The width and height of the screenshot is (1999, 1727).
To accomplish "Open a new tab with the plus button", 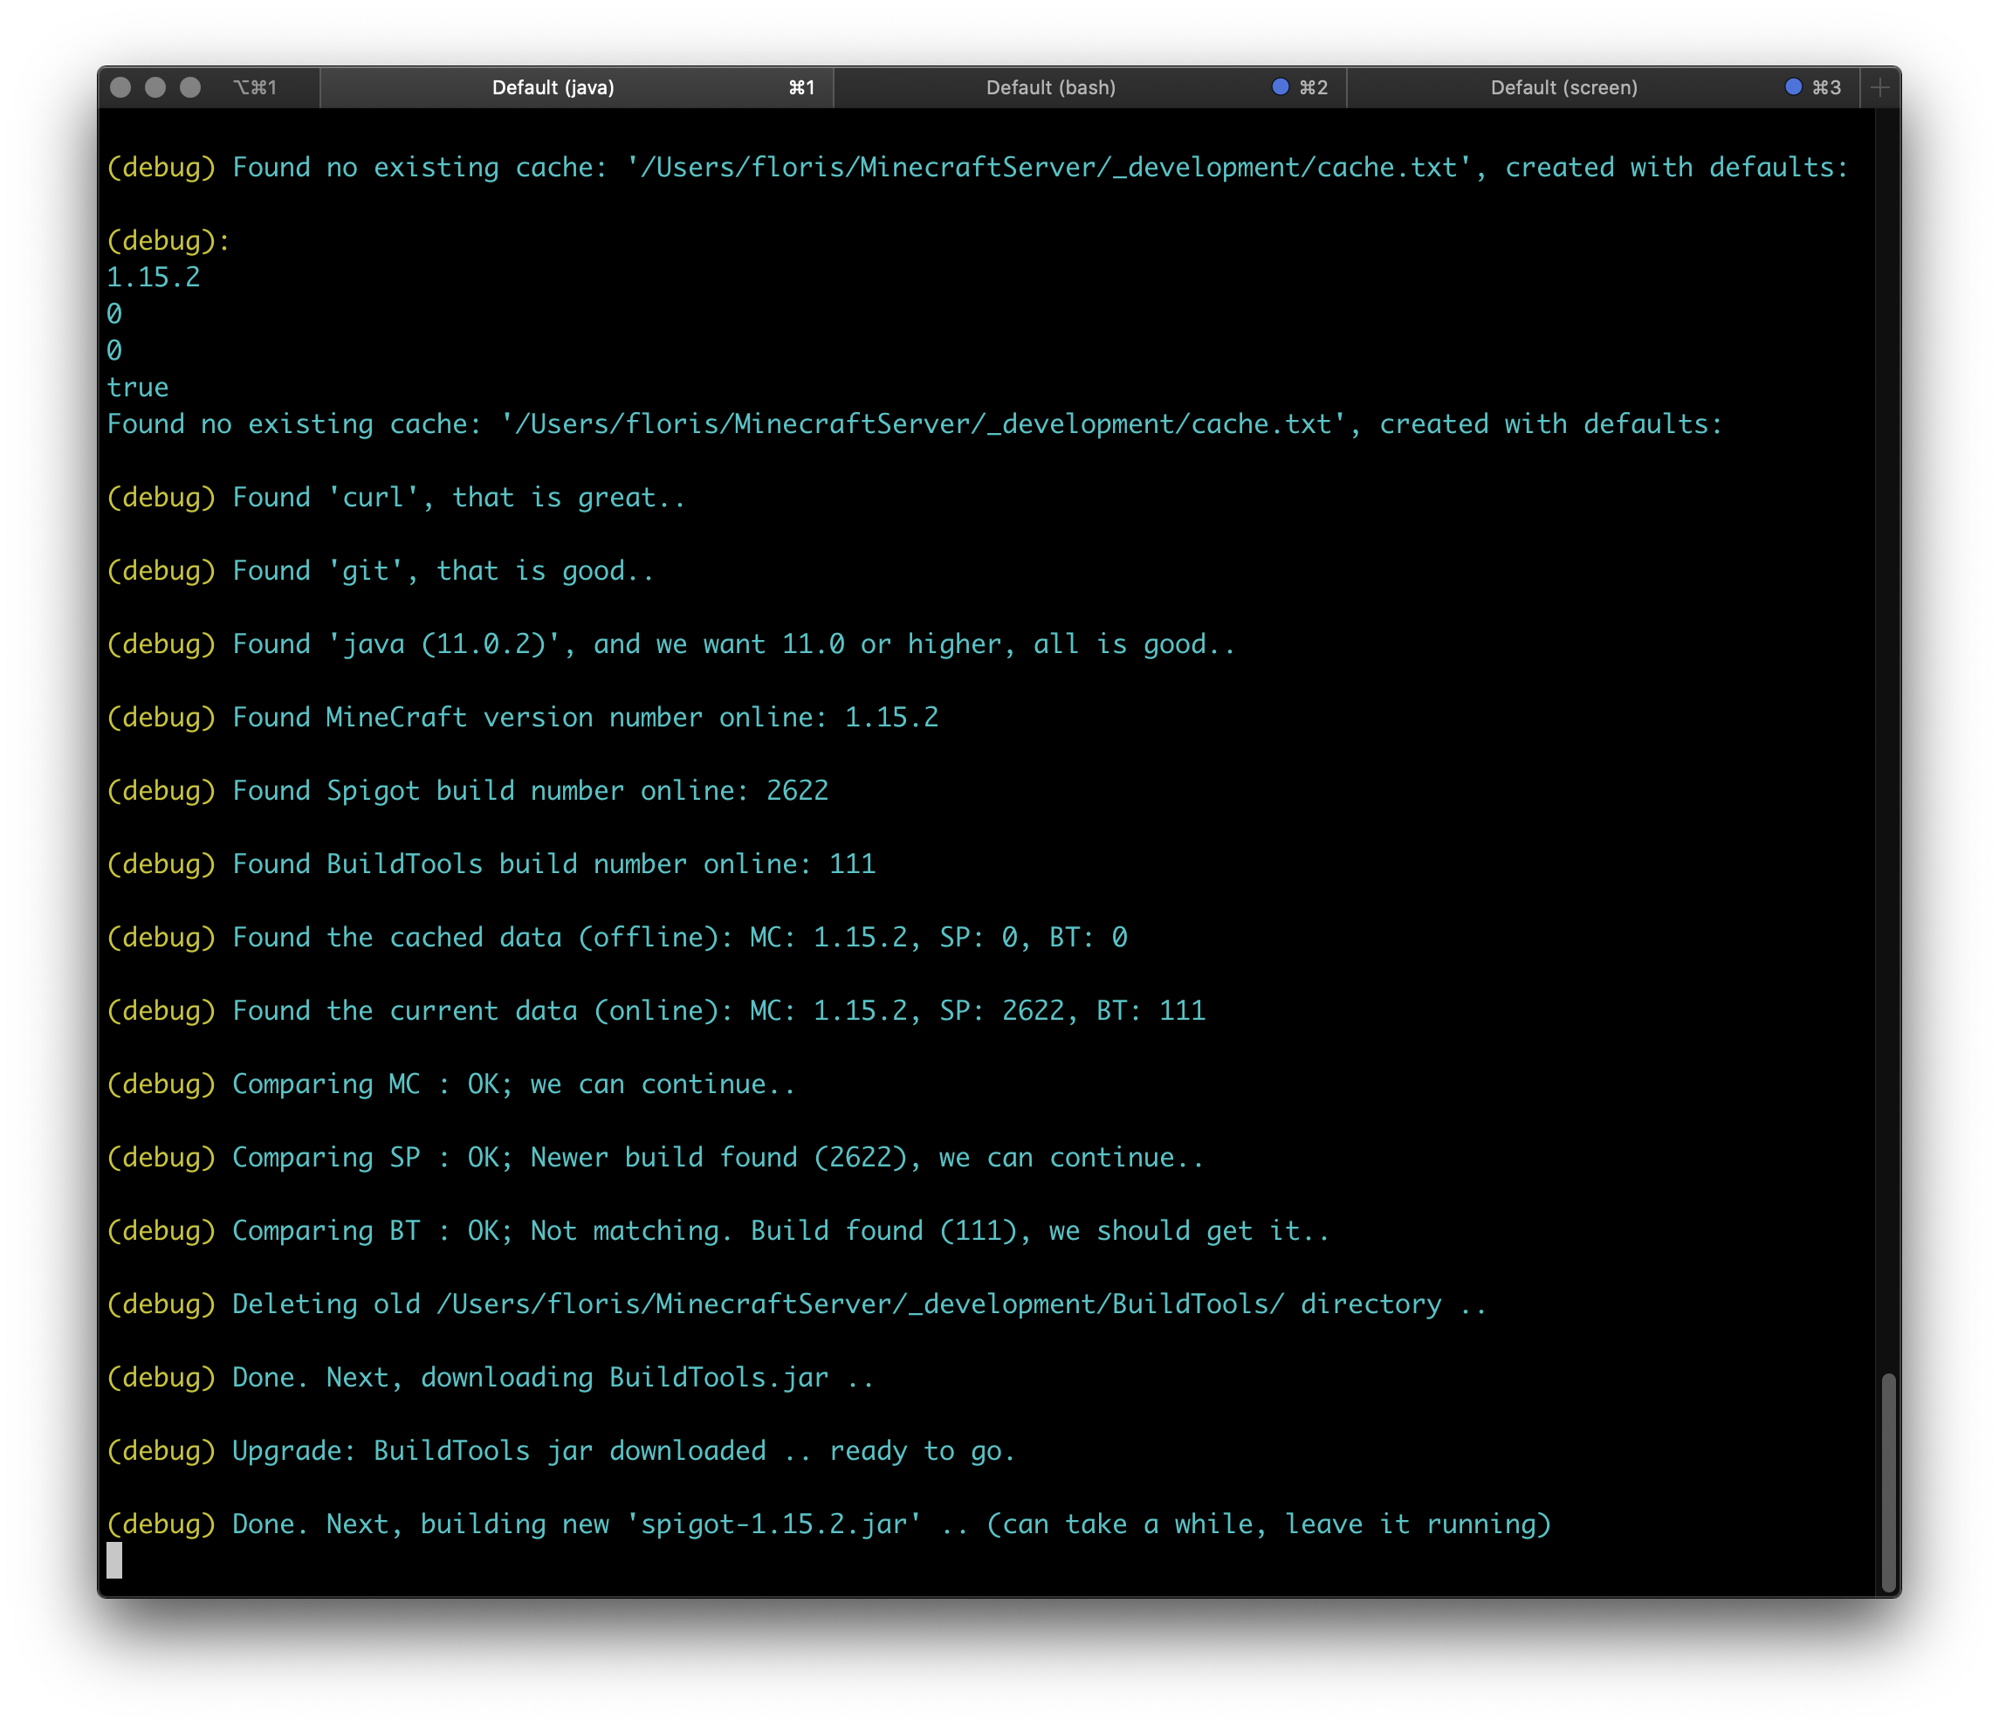I will point(1879,86).
